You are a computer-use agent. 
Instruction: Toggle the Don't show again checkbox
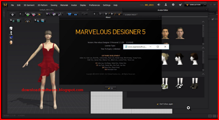coord(158,104)
